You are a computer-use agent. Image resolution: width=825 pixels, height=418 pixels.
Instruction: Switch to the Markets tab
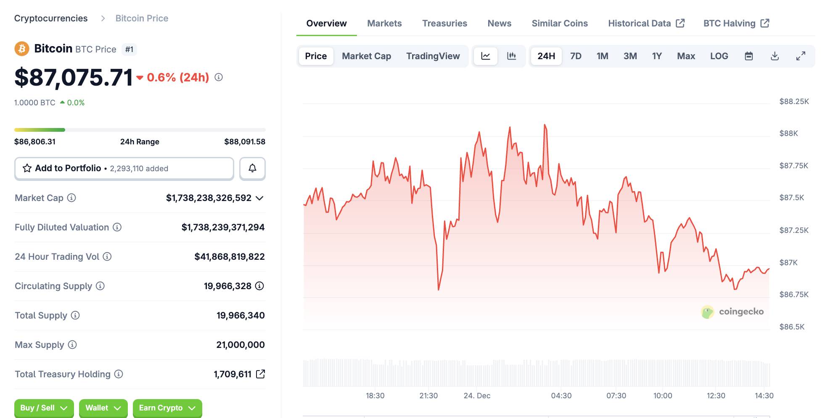(384, 24)
